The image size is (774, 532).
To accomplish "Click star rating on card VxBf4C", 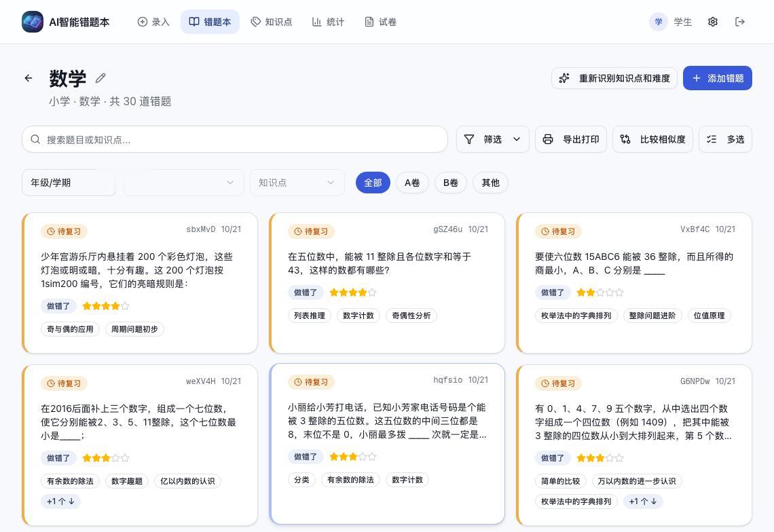I will pyautogui.click(x=600, y=292).
